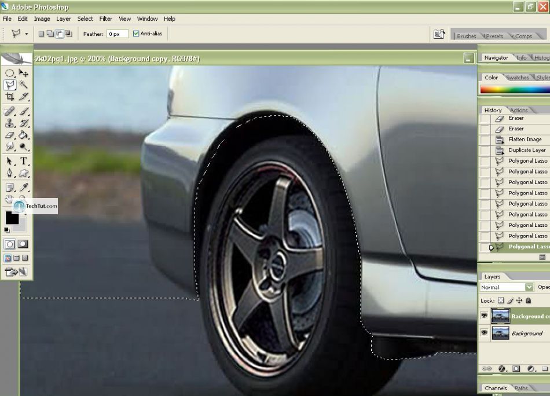Open the Edit menu
Screen dimensions: 550x396
[23, 19]
